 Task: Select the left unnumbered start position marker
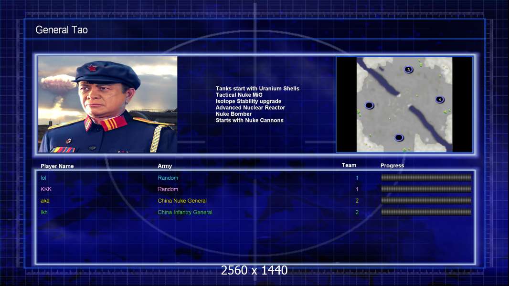coord(369,105)
